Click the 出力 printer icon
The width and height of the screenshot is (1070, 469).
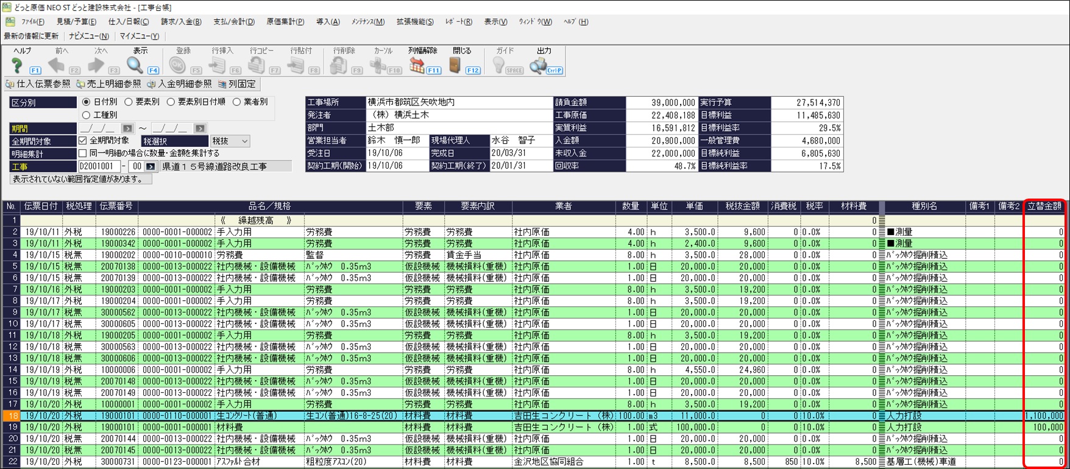click(x=538, y=65)
